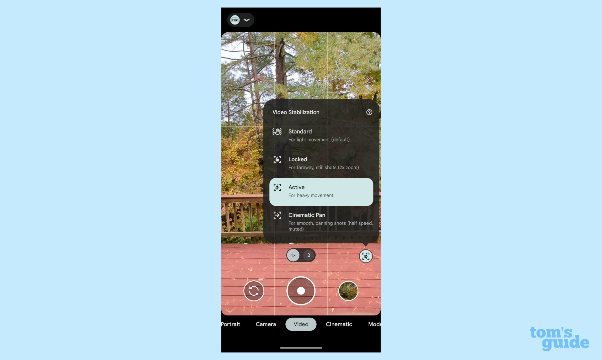Switch to 1x zoom level
This screenshot has width=602, height=360.
pyautogui.click(x=293, y=255)
